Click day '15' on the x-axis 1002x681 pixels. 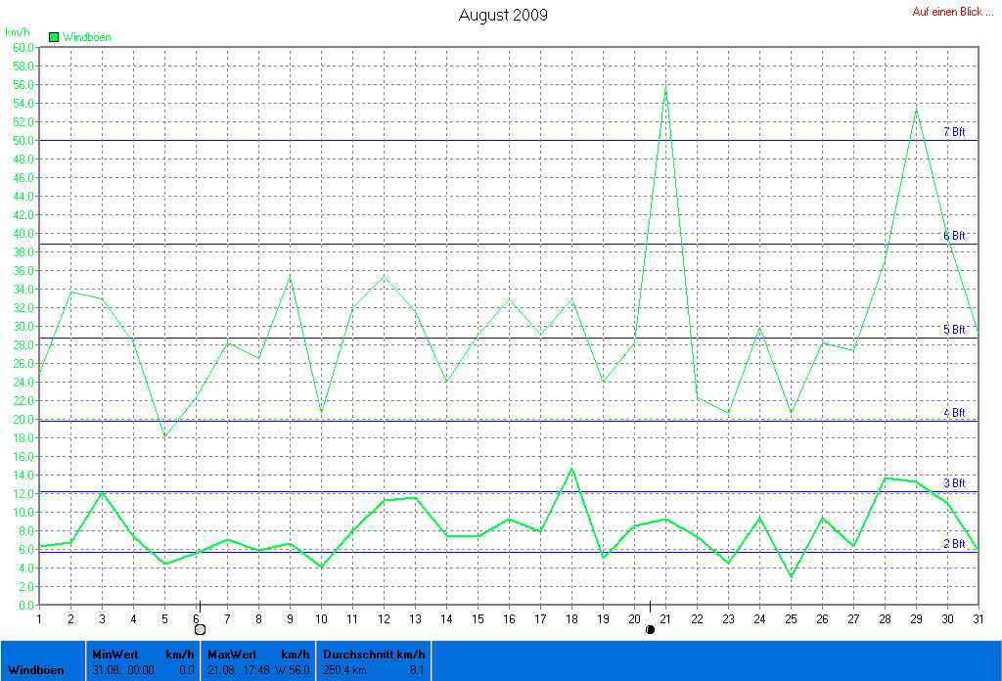(x=478, y=619)
